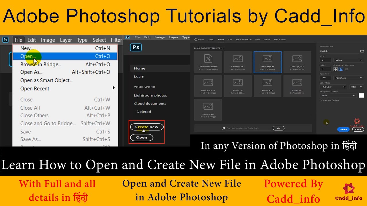The height and width of the screenshot is (206, 367).
Task: Open the White background contents dropdown
Action: [338, 96]
